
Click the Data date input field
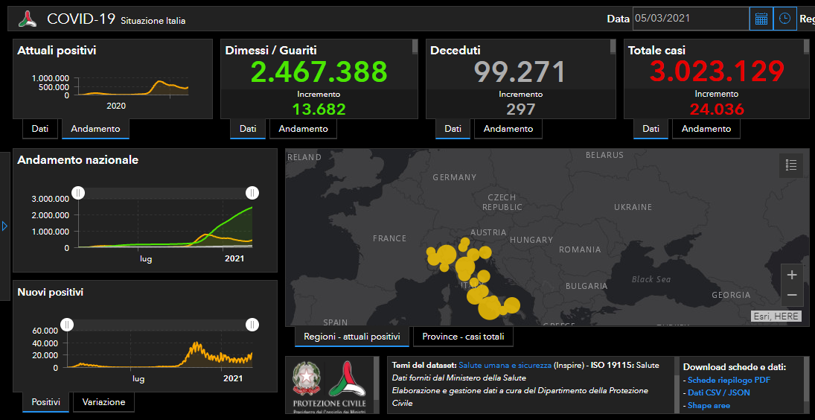click(x=690, y=19)
